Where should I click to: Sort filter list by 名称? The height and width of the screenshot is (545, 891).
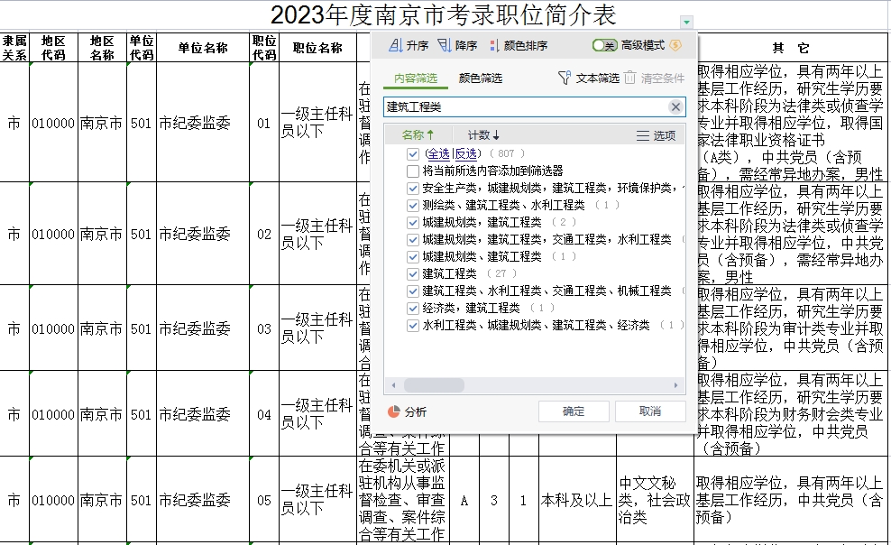[418, 135]
